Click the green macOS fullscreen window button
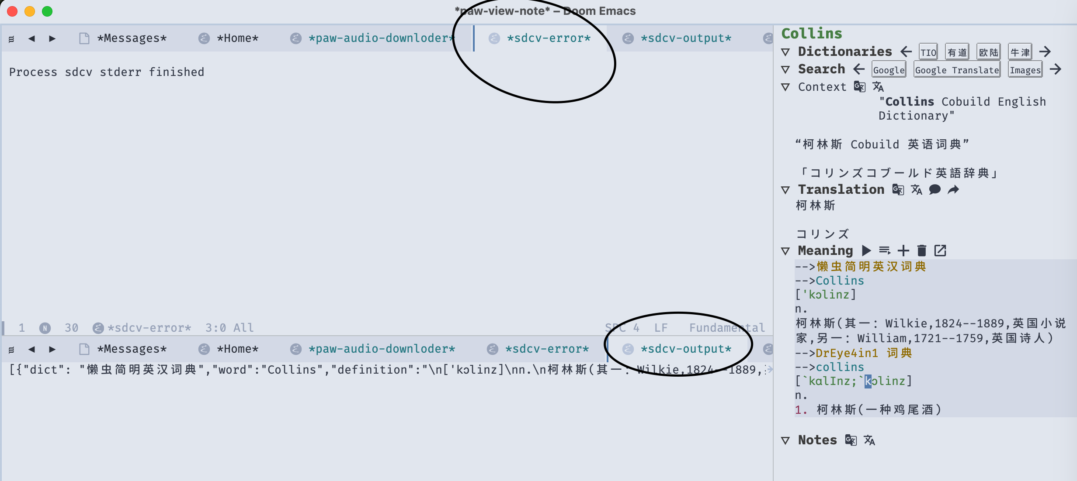Viewport: 1077px width, 481px height. 47,11
